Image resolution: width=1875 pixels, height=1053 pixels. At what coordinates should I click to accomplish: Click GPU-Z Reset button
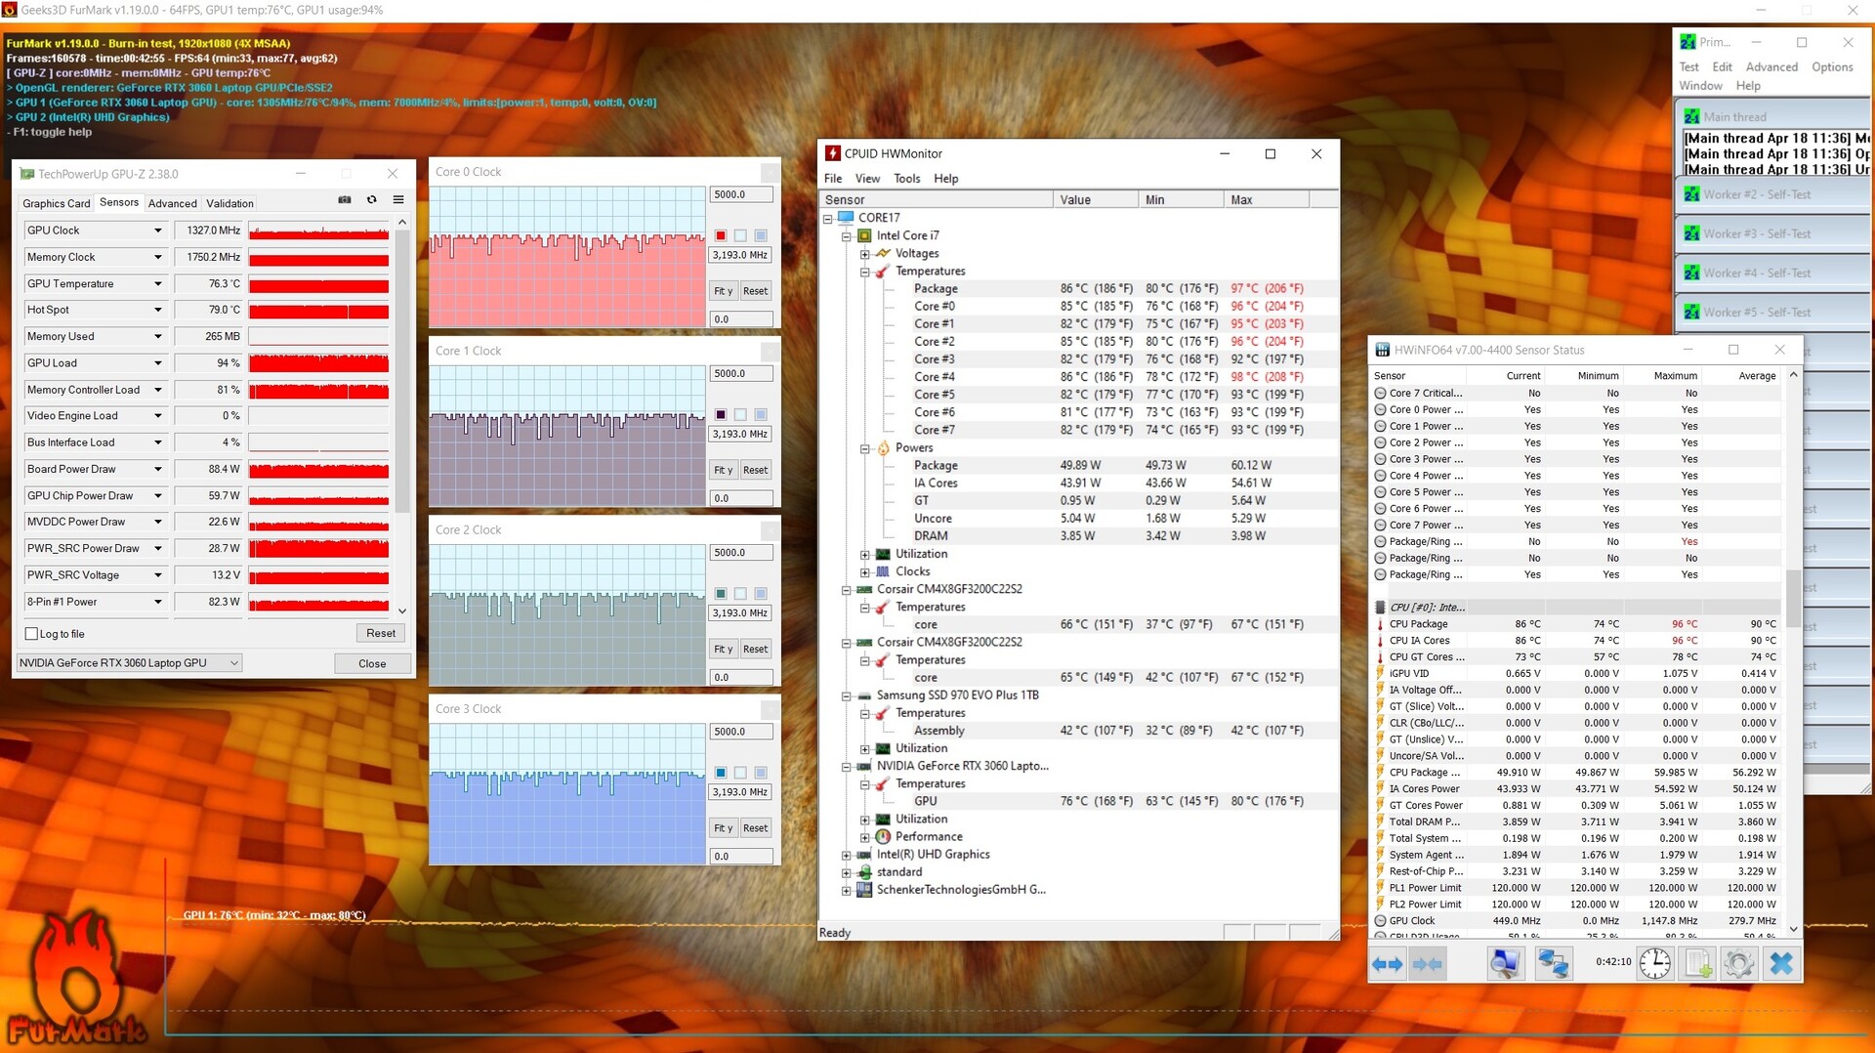[381, 633]
